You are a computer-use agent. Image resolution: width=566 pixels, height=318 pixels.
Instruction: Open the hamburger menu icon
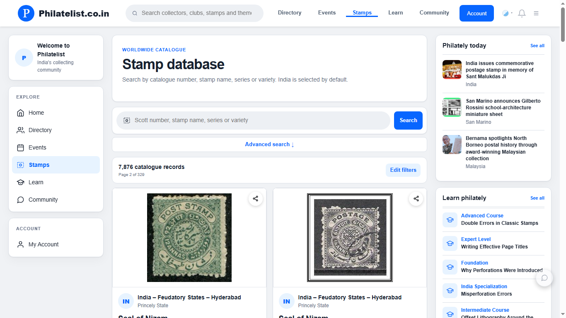(536, 13)
